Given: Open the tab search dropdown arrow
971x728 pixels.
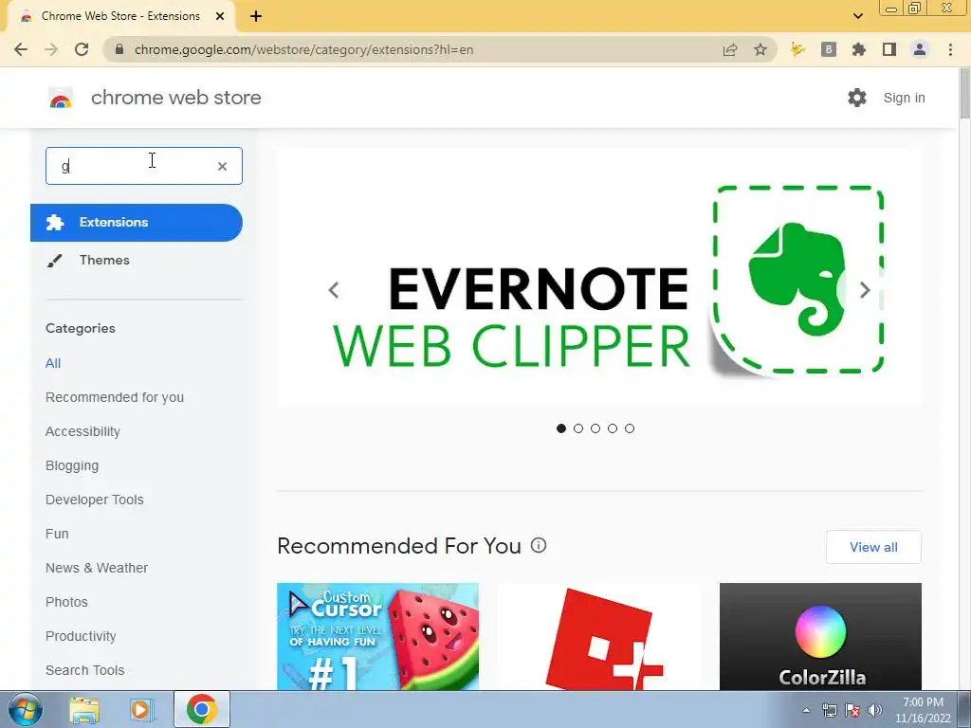Looking at the screenshot, I should (857, 16).
